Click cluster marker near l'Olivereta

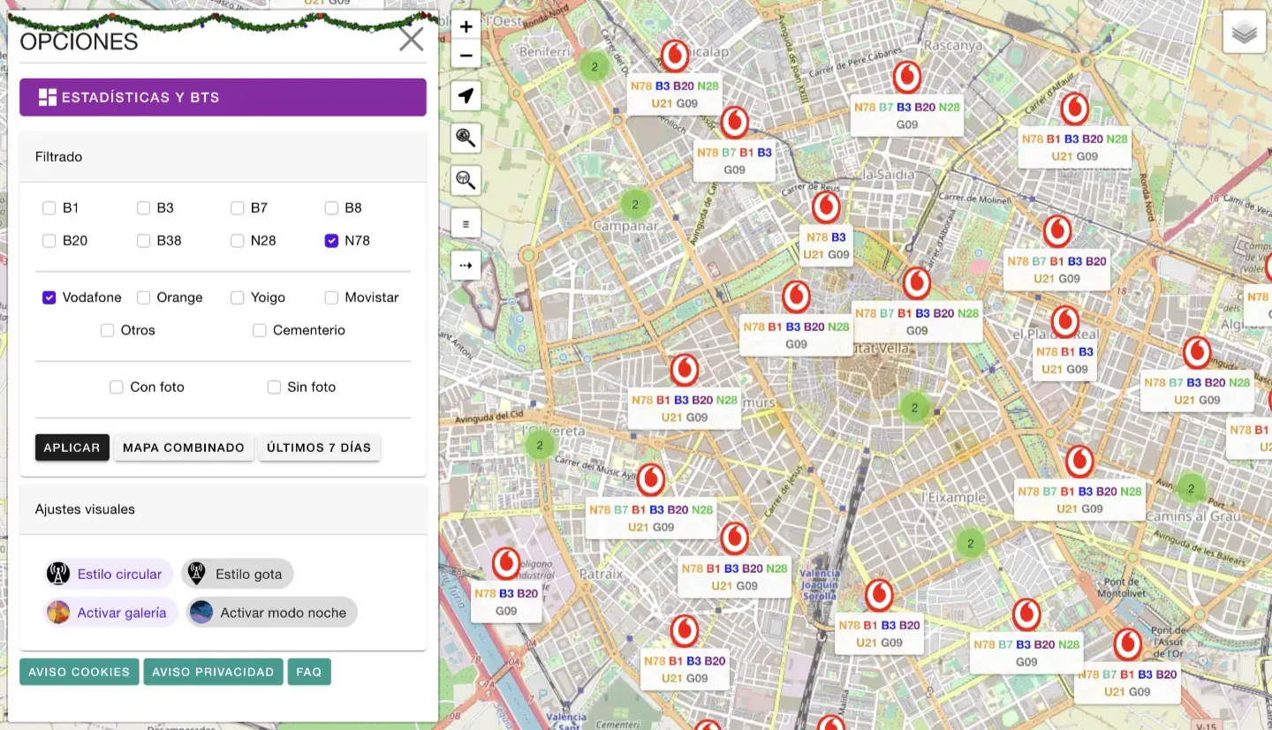click(540, 444)
